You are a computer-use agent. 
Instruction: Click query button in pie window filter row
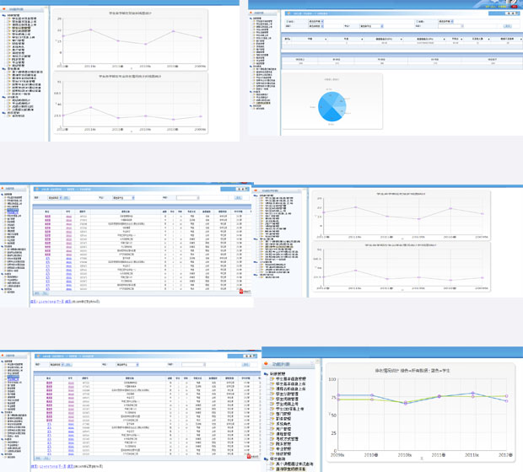[x=507, y=26]
